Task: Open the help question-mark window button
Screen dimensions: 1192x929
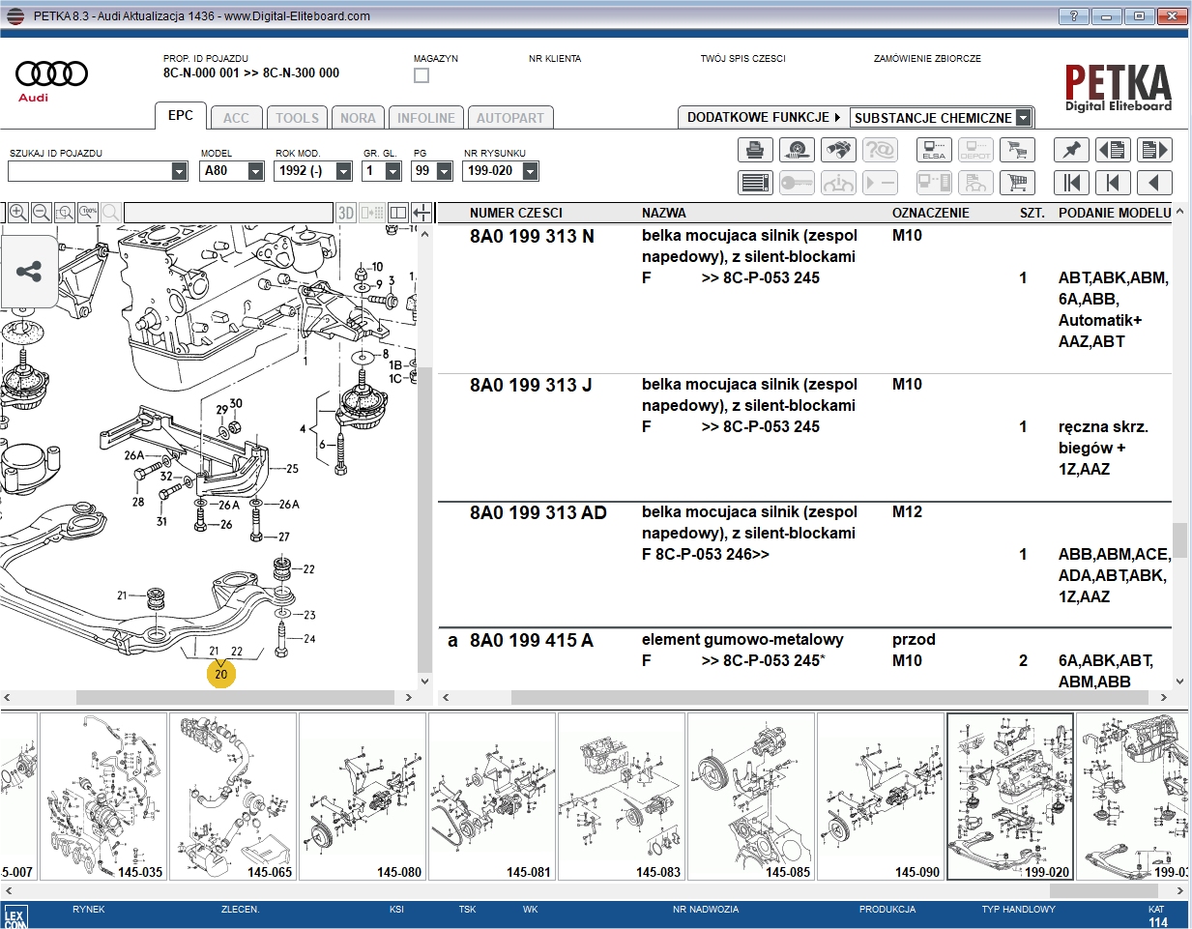Action: tap(1073, 16)
